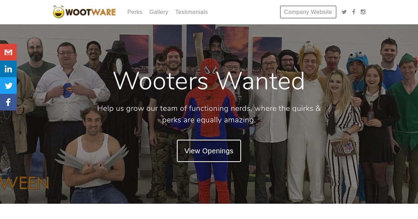Open the Perks section

coord(135,12)
